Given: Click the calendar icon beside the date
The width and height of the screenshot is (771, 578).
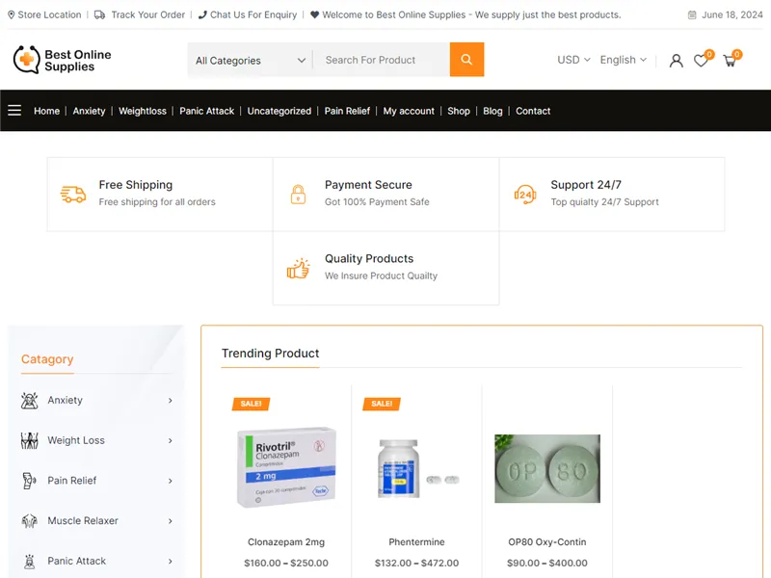Looking at the screenshot, I should [x=691, y=14].
